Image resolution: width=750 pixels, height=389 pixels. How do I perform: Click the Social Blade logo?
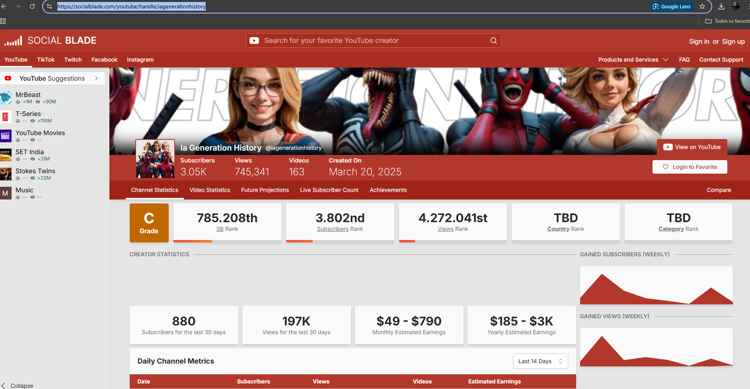click(x=50, y=41)
